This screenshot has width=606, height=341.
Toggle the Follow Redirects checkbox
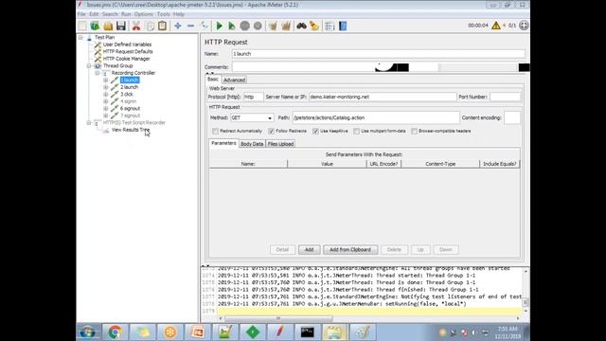(x=272, y=131)
